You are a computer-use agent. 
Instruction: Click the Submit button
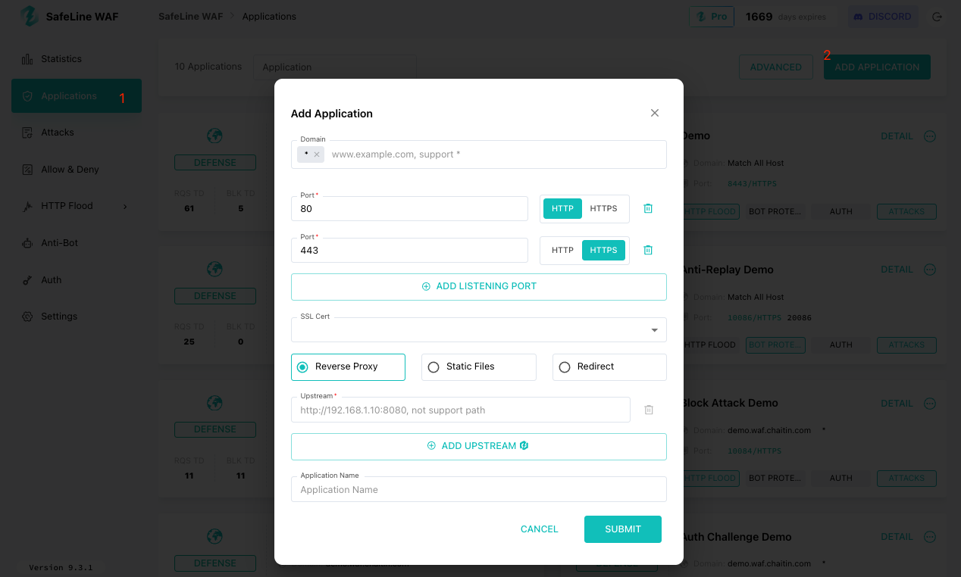coord(622,529)
